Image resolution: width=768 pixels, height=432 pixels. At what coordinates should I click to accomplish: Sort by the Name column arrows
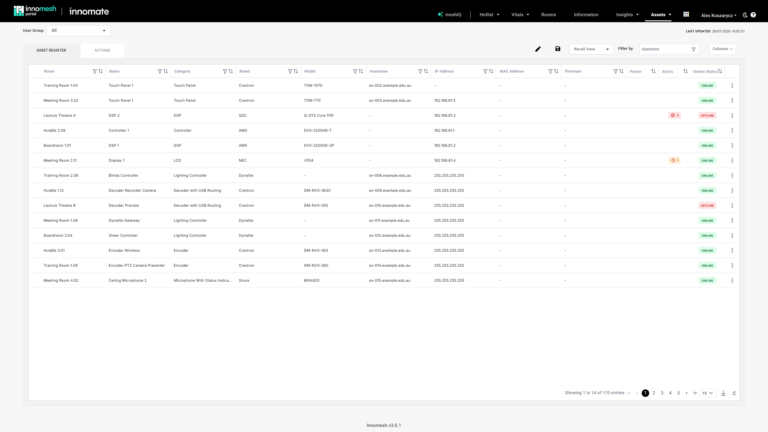(166, 71)
